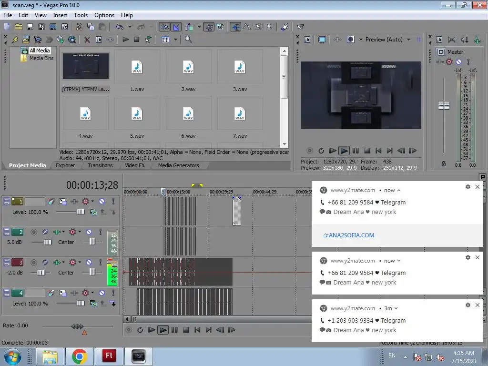Open Preview (Auto) quality dropdown
This screenshot has width=488, height=366.
click(x=408, y=40)
